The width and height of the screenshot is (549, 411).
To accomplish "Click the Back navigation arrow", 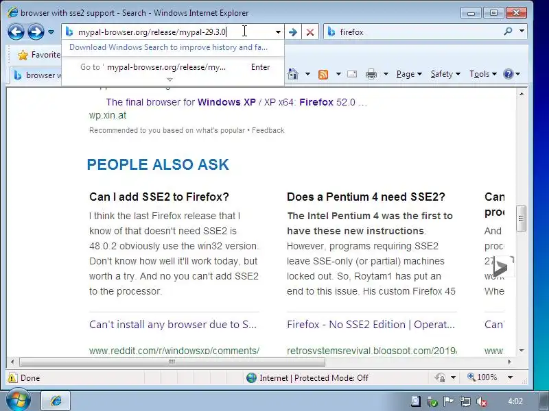I will point(16,32).
